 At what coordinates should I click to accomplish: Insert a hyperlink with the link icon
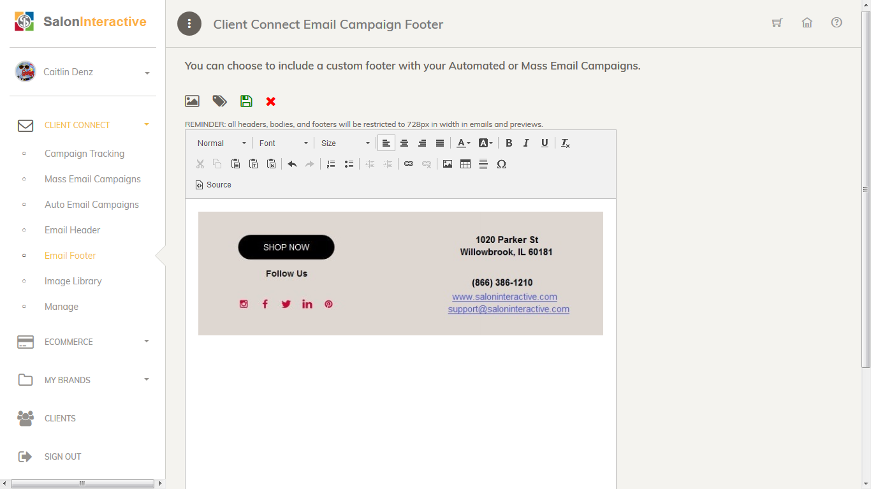(409, 164)
